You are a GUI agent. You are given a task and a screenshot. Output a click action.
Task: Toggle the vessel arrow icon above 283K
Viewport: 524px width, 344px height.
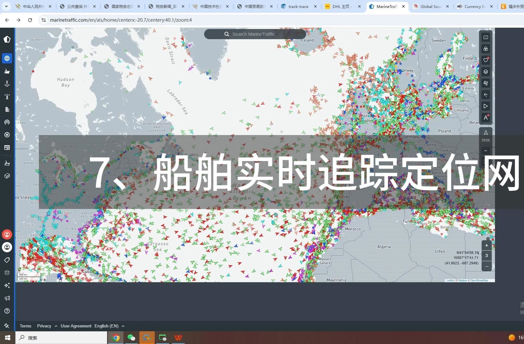point(486,133)
